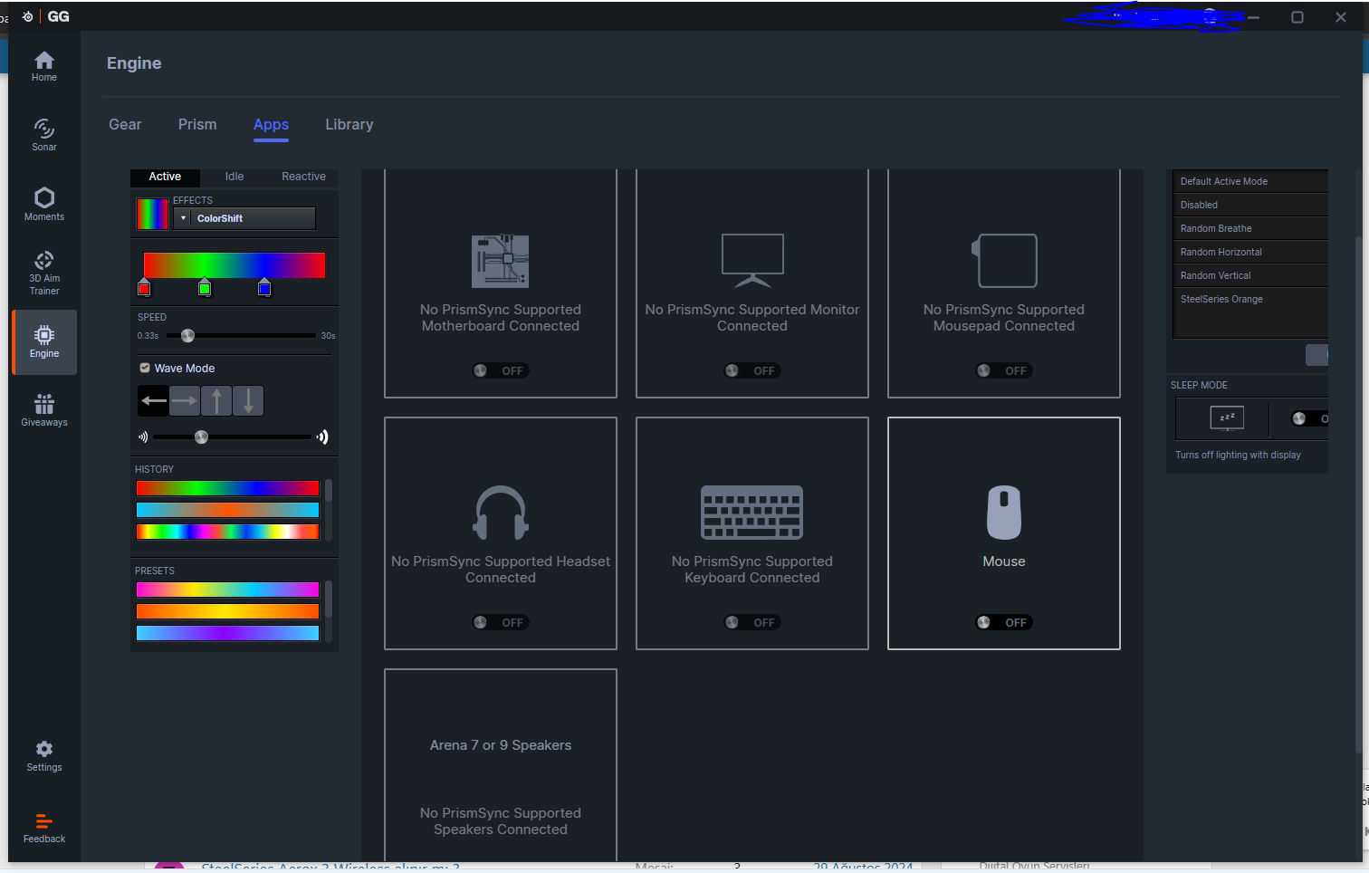The width and height of the screenshot is (1369, 873).
Task: Maximize the GG window
Action: point(1297,17)
